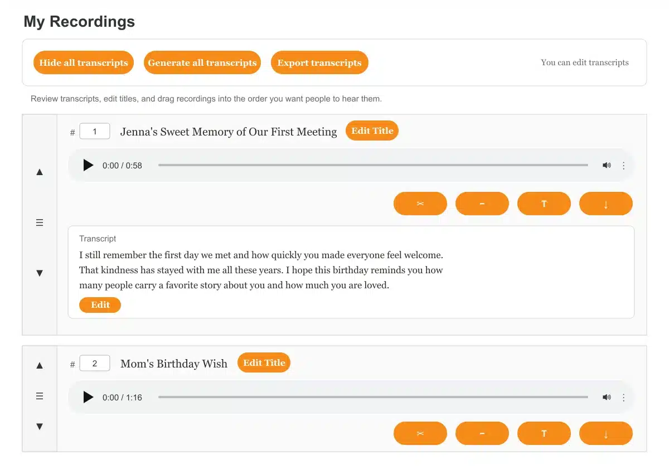Image resolution: width=669 pixels, height=474 pixels.
Task: Click the scissors trim button for Mom's Birthday Wish
Action: (x=420, y=433)
